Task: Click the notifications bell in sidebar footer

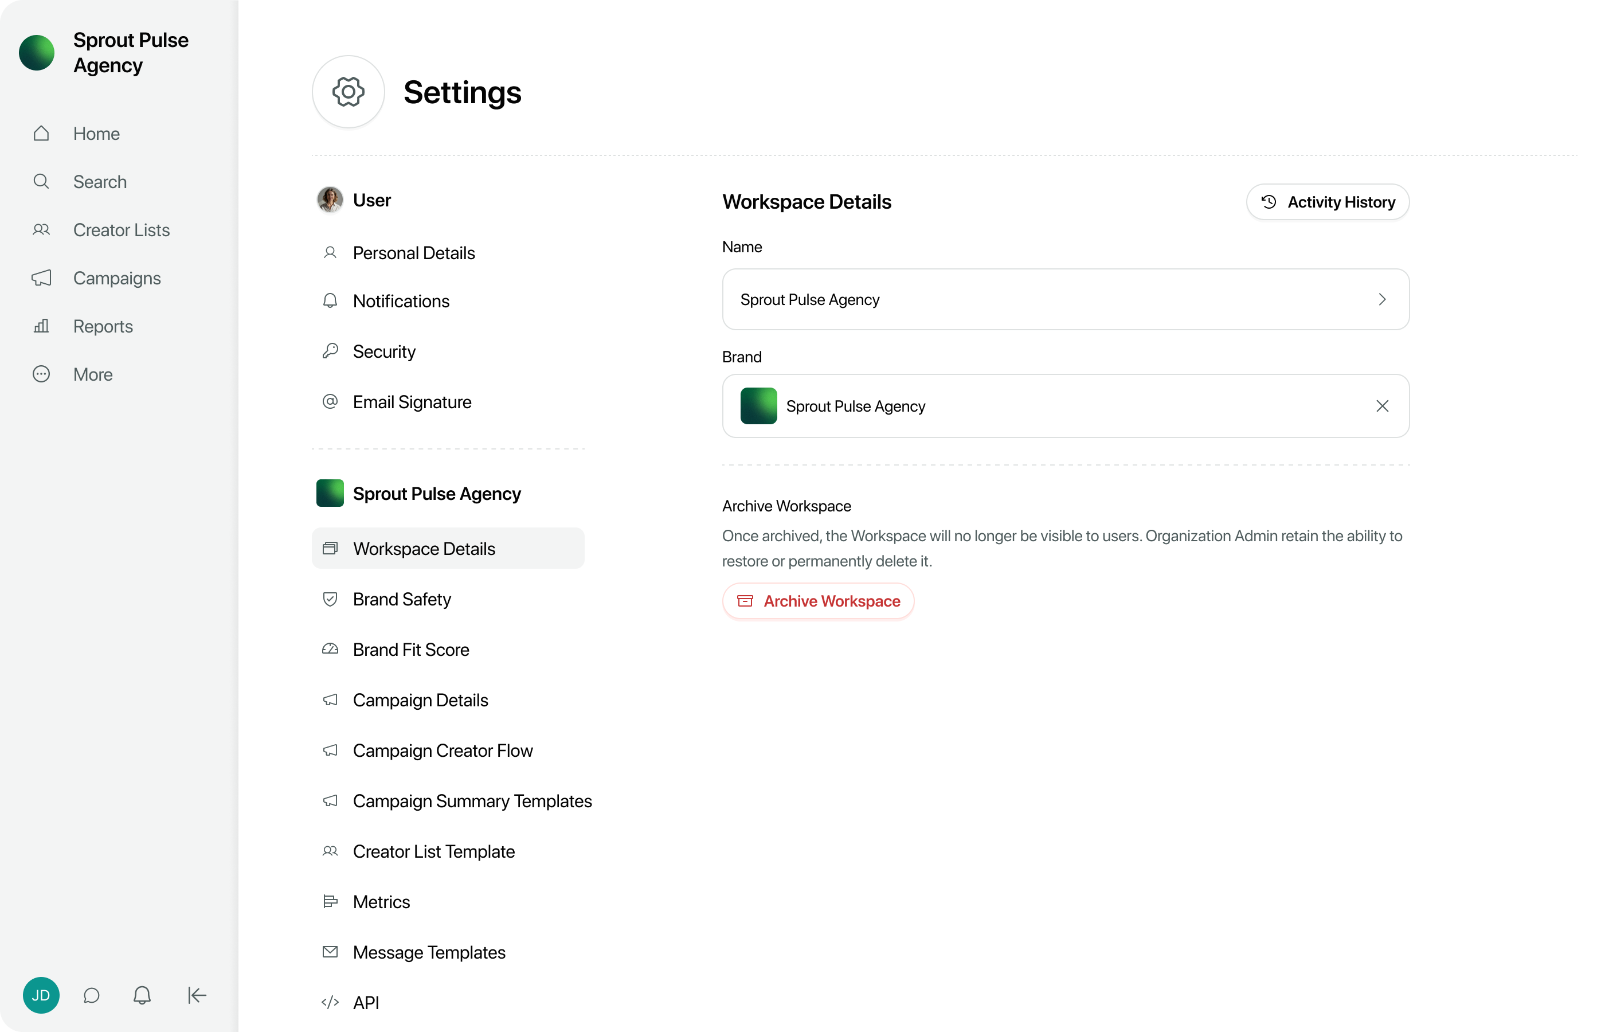Action: pos(142,996)
